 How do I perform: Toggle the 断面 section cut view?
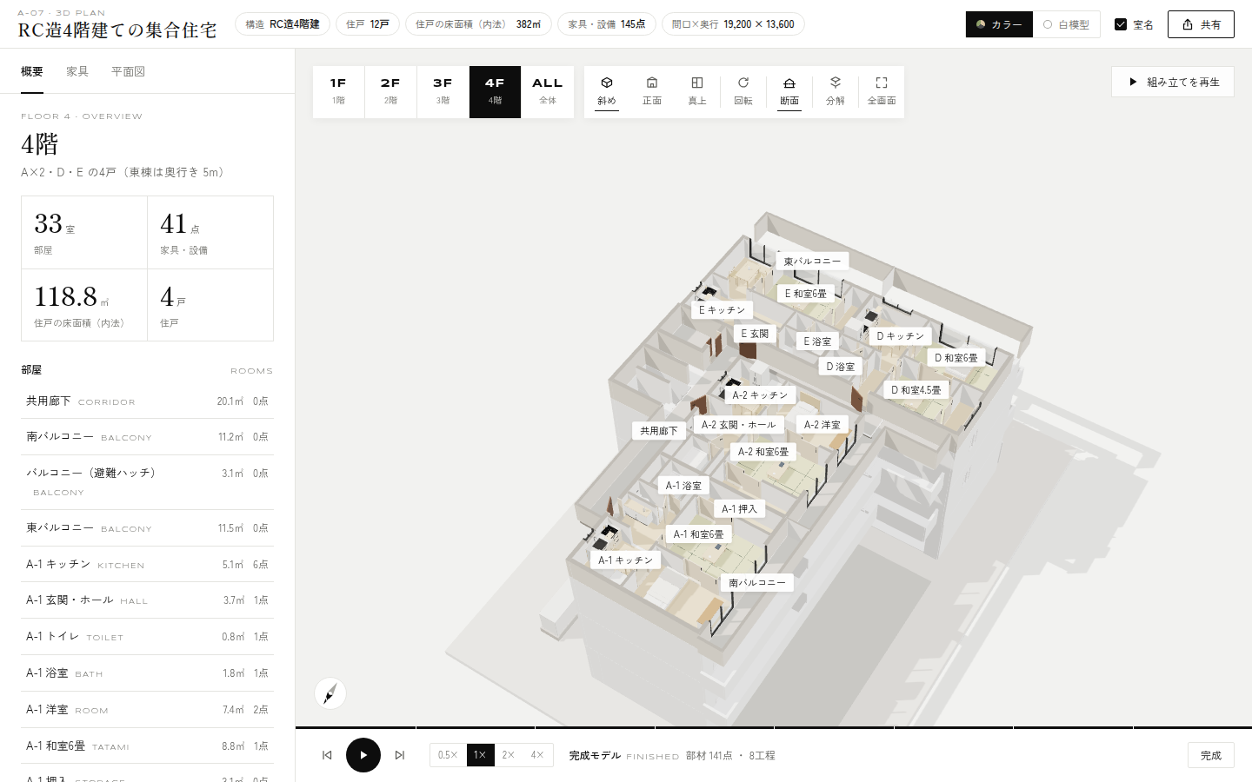(x=789, y=91)
